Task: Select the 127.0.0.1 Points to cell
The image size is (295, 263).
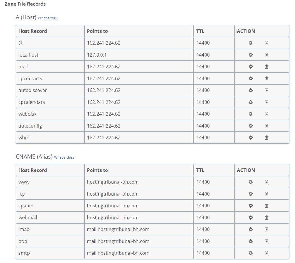Action: coord(139,55)
